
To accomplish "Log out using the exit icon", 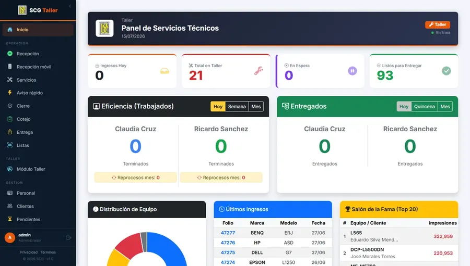I will point(68,237).
